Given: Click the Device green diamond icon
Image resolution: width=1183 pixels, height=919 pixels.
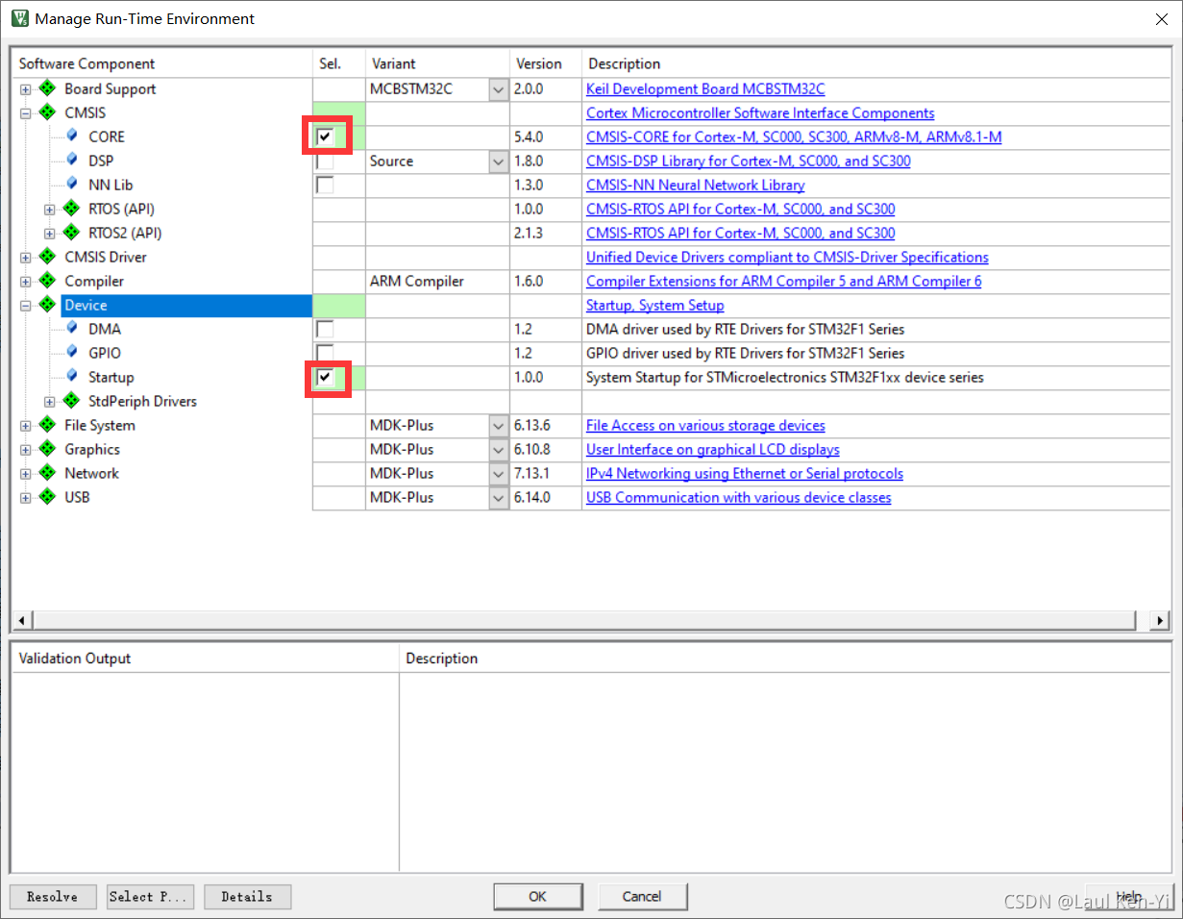Looking at the screenshot, I should (47, 305).
